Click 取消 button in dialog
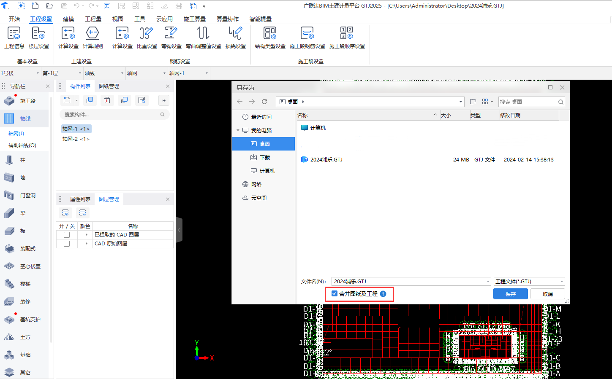This screenshot has height=379, width=612. pyautogui.click(x=548, y=294)
